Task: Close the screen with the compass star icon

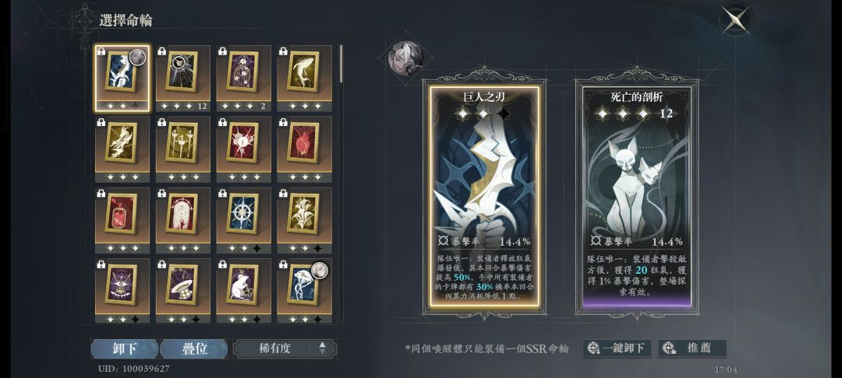Action: (x=735, y=20)
